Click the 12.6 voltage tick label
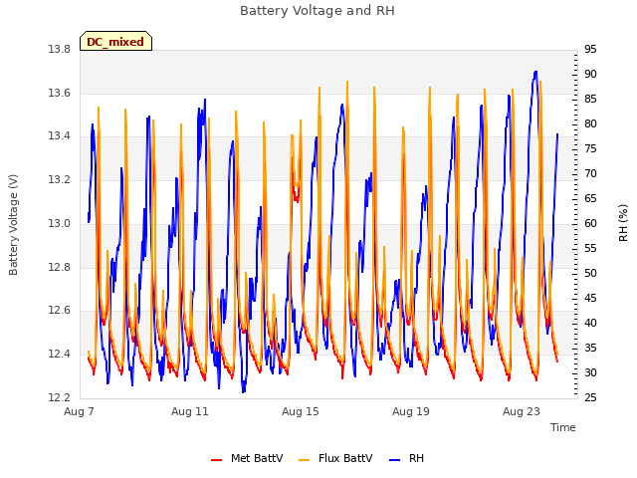 click(60, 311)
